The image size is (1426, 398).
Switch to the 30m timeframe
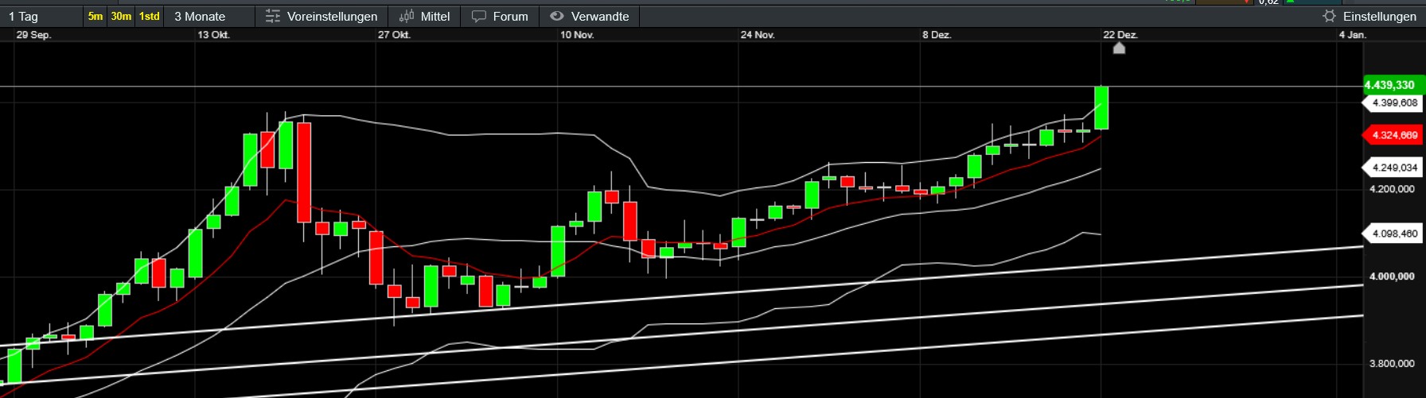click(x=121, y=16)
